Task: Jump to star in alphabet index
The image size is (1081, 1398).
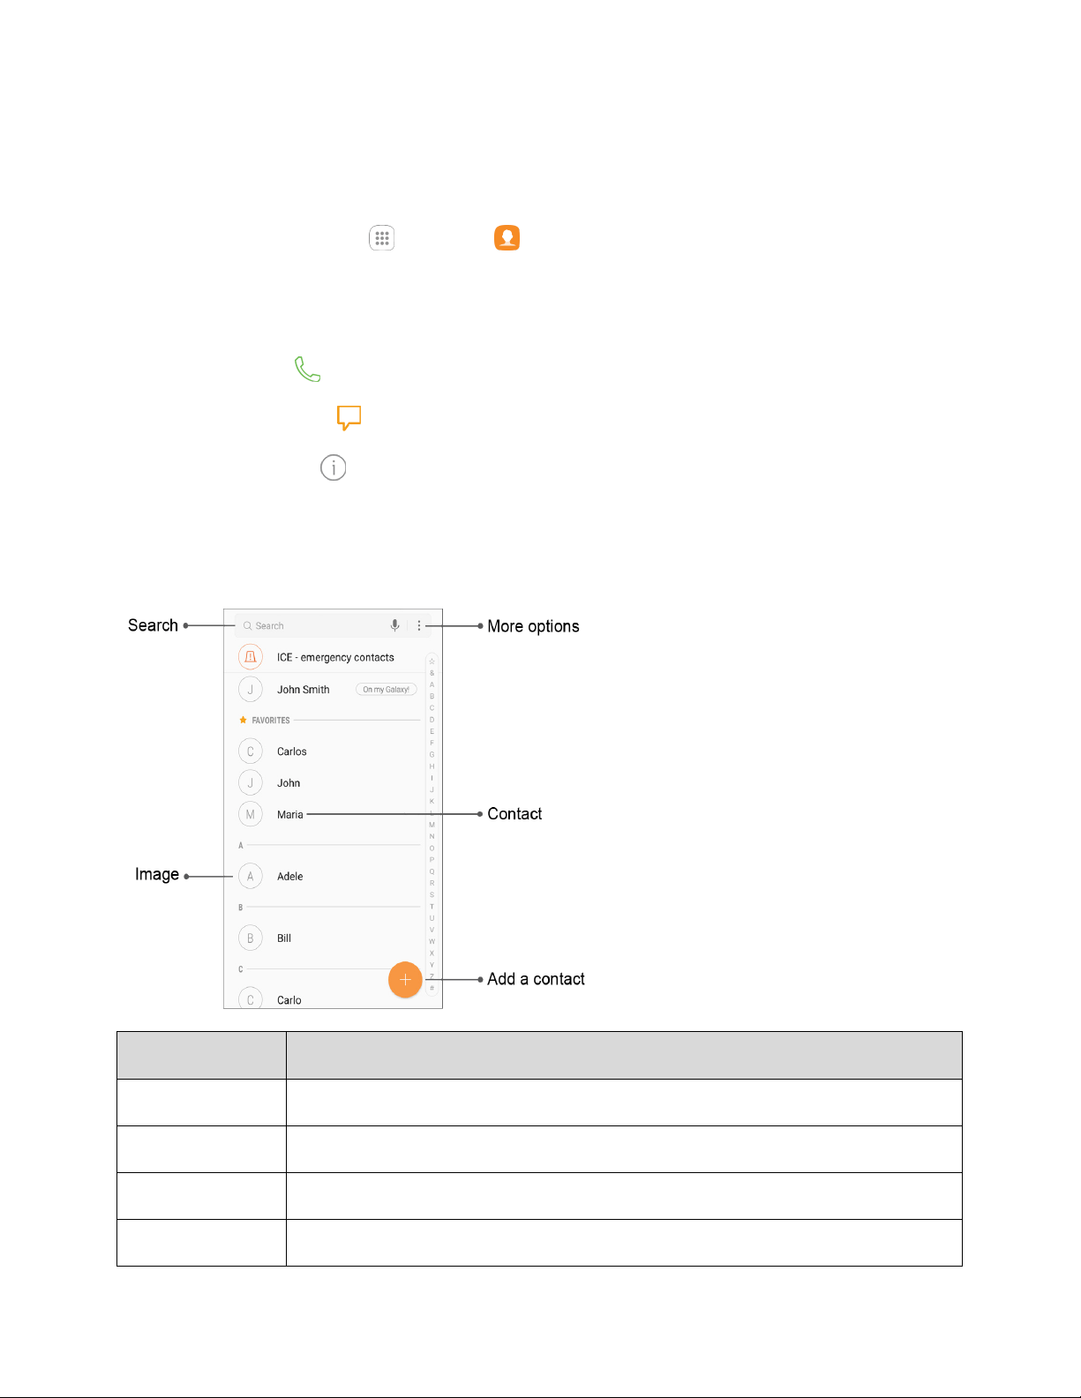Action: click(x=432, y=661)
